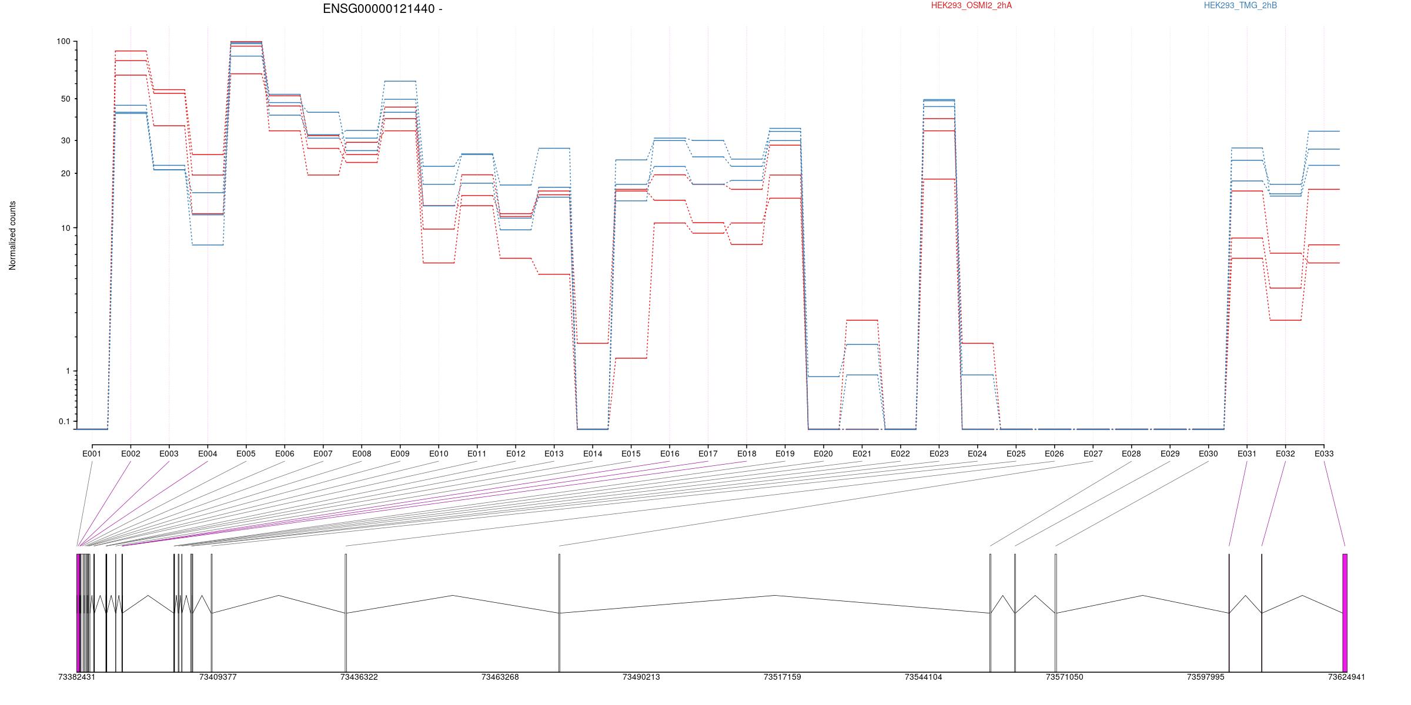
Task: Click exon label E018
Action: click(747, 454)
